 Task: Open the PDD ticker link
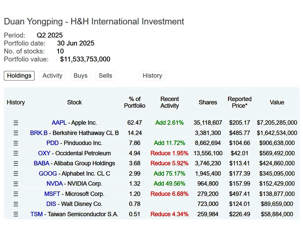(52, 143)
